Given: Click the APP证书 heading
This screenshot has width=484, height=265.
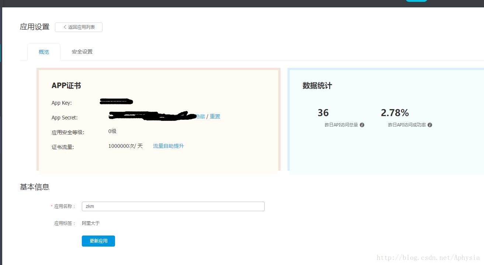Looking at the screenshot, I should tap(66, 86).
